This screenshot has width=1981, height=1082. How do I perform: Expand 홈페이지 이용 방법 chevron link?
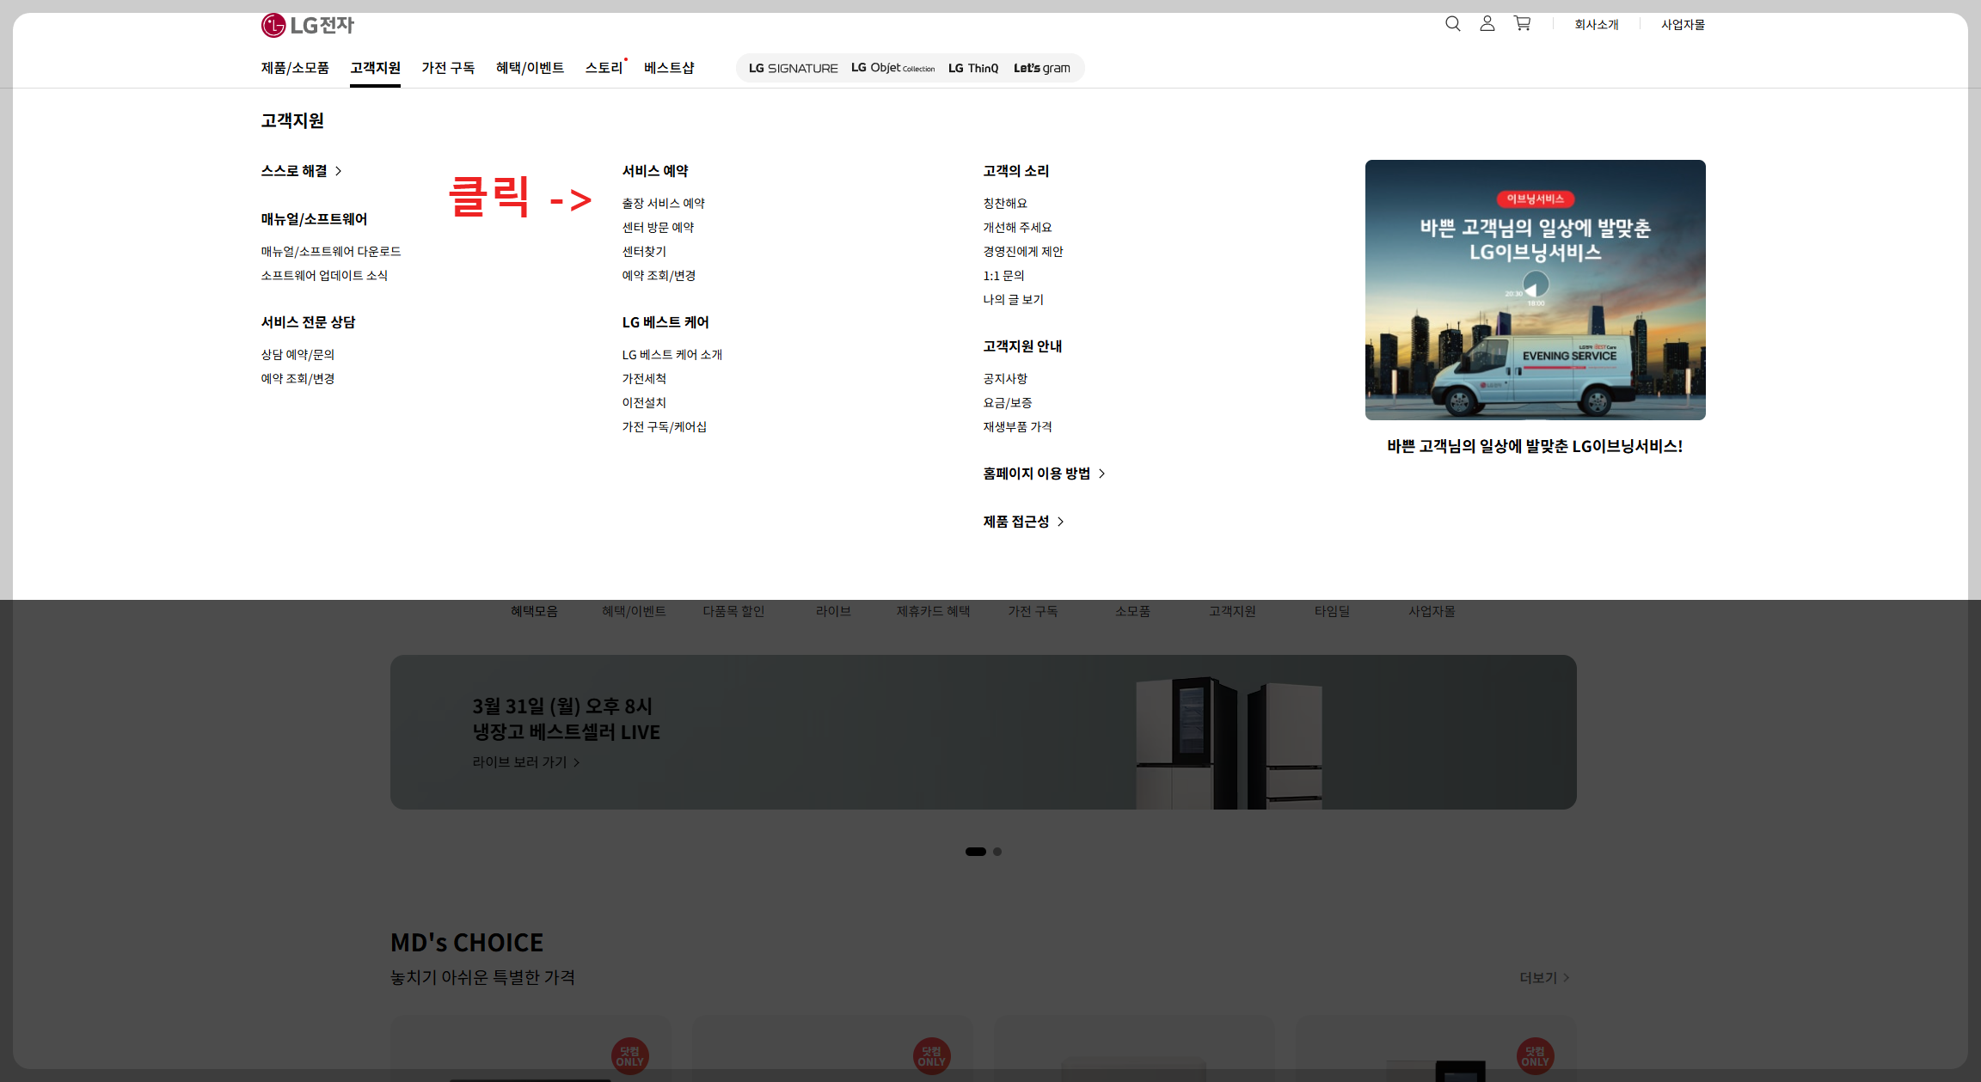tap(1045, 474)
